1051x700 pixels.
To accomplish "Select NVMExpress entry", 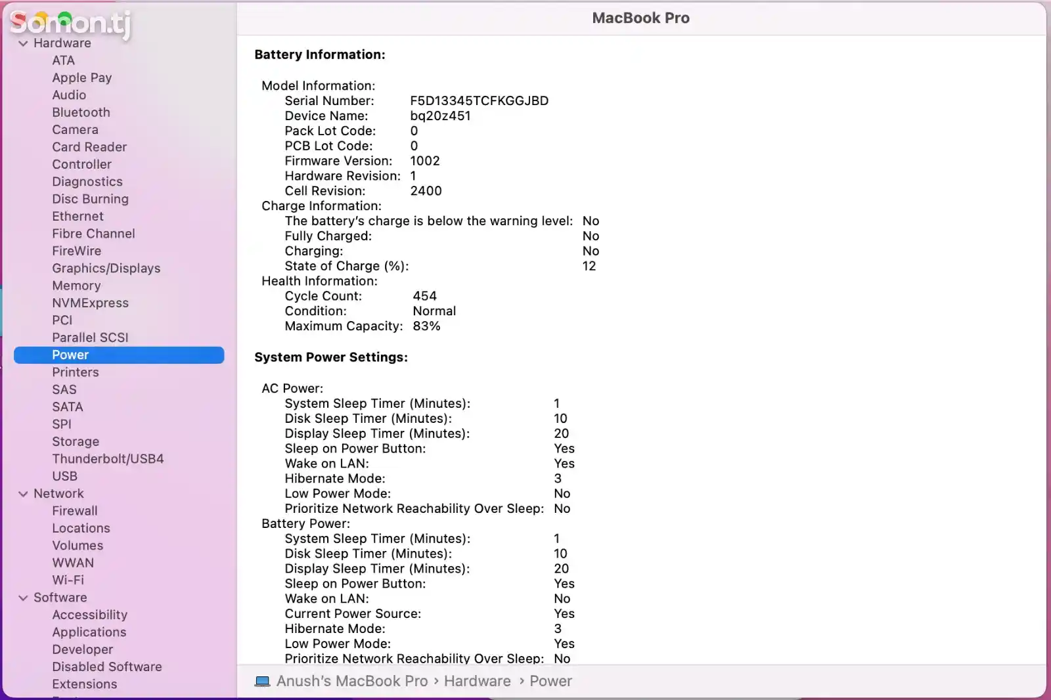I will coord(90,303).
